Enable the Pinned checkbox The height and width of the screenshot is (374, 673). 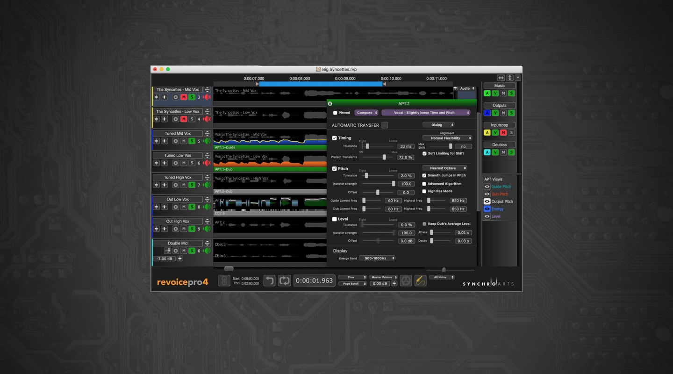tap(335, 113)
